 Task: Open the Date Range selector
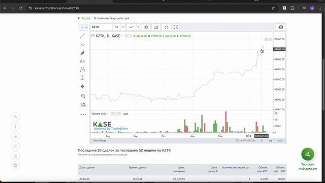[100, 141]
